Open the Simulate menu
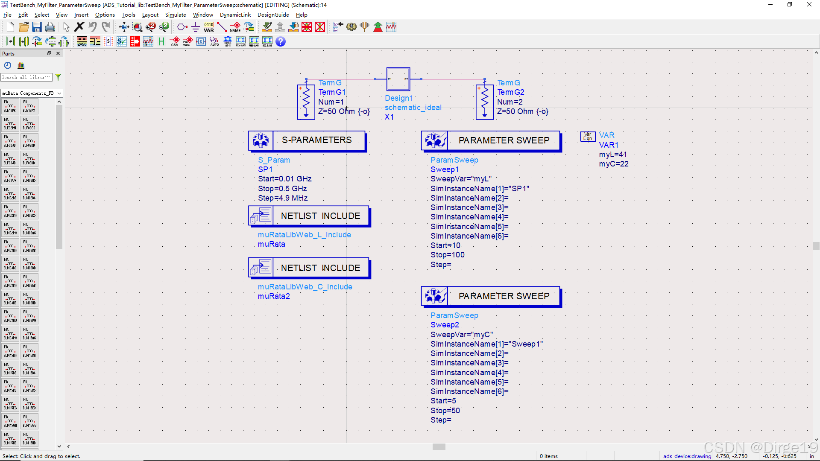The height and width of the screenshot is (461, 820). click(x=176, y=15)
